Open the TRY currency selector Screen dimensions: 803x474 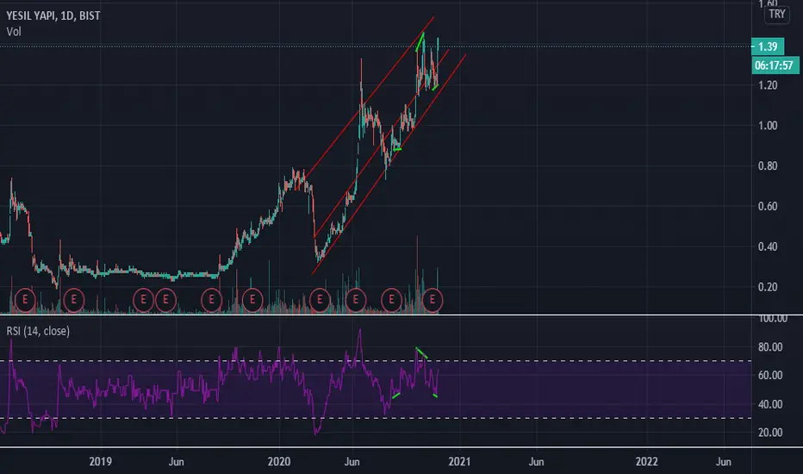777,14
